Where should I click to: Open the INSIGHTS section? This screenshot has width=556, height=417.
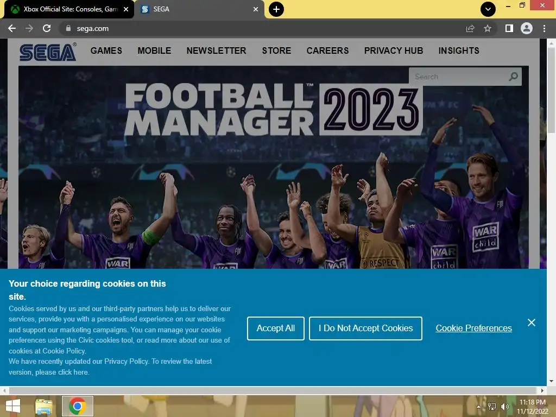tap(459, 50)
